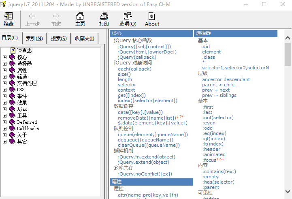Click the Hide (隐藏) toolbar icon
292x199 pixels.
[x=9, y=16]
